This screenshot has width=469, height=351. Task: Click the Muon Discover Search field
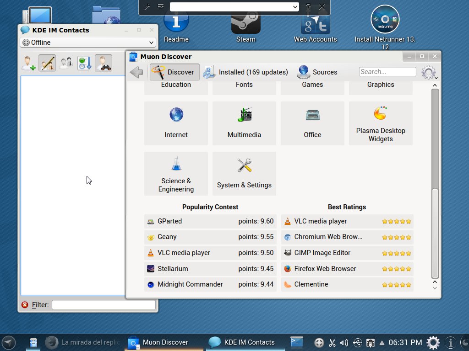point(387,72)
